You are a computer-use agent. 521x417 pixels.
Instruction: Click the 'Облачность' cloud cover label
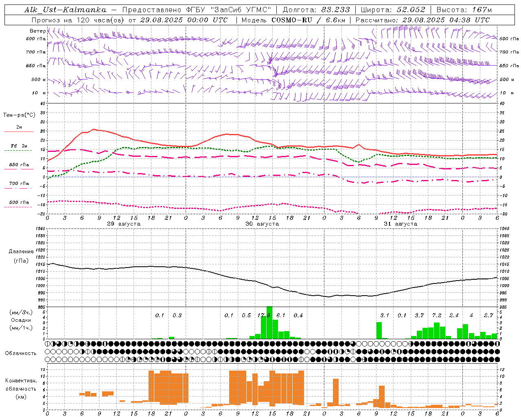coord(21,353)
